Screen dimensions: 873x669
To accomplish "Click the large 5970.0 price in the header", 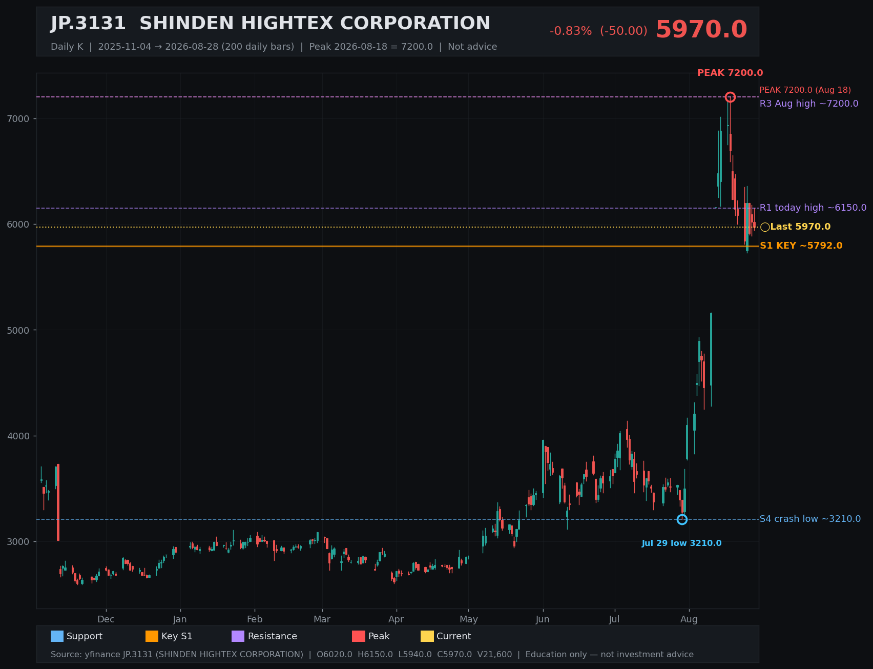I will (x=701, y=30).
